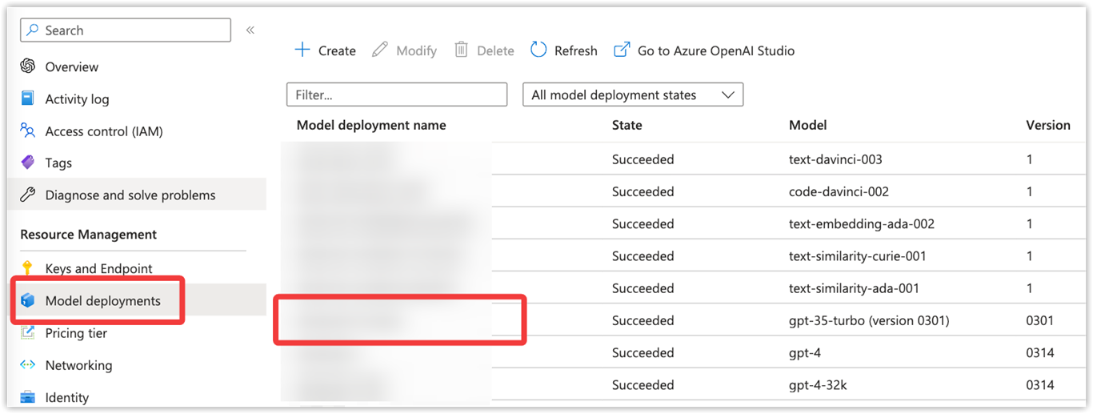Image resolution: width=1093 pixels, height=414 pixels.
Task: Sort by State column header
Action: coord(627,125)
